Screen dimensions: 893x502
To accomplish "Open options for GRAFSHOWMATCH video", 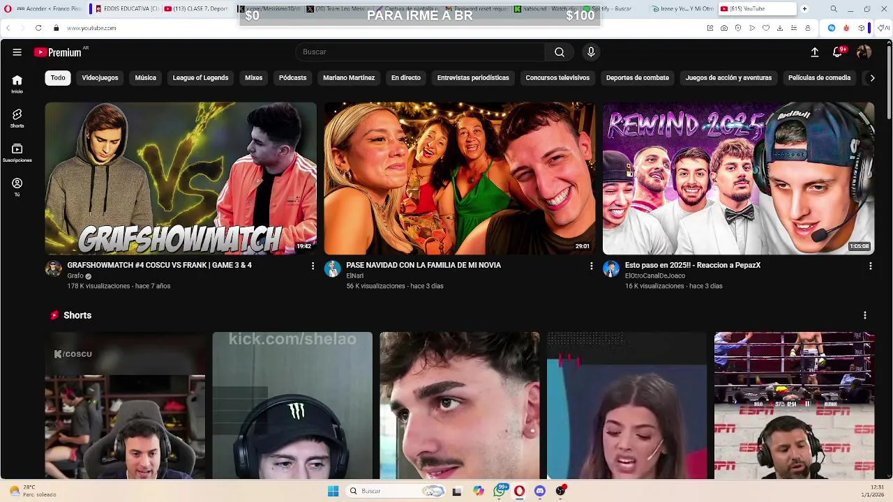I will 313,266.
